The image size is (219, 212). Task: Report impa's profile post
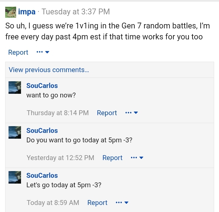click(x=18, y=53)
